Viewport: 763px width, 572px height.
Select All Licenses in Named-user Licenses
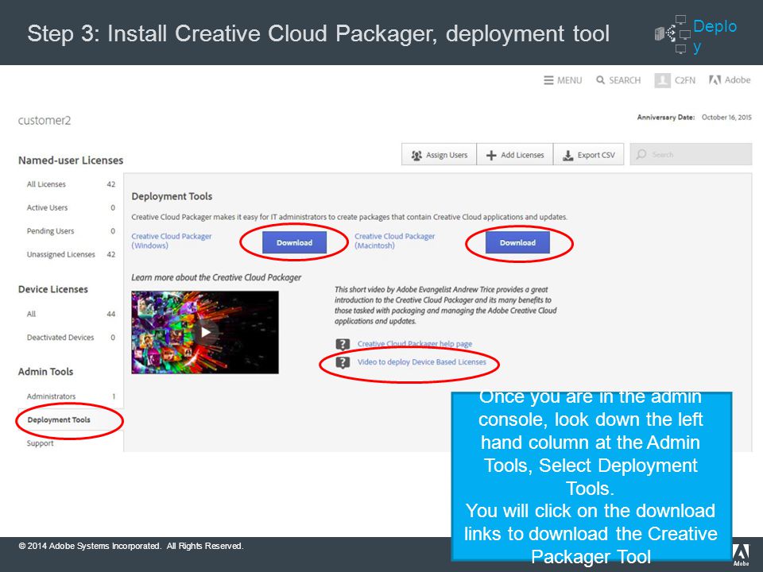[x=71, y=184]
